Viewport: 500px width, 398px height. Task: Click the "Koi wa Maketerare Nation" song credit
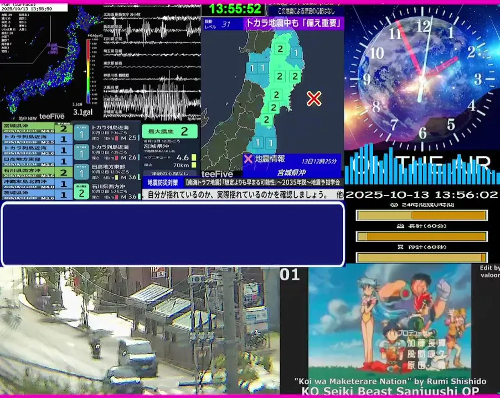(x=390, y=381)
